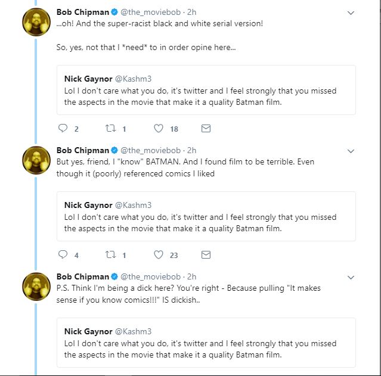Share 'I know BATMAN' tweet via message icon
The height and width of the screenshot is (376, 381).
(206, 254)
